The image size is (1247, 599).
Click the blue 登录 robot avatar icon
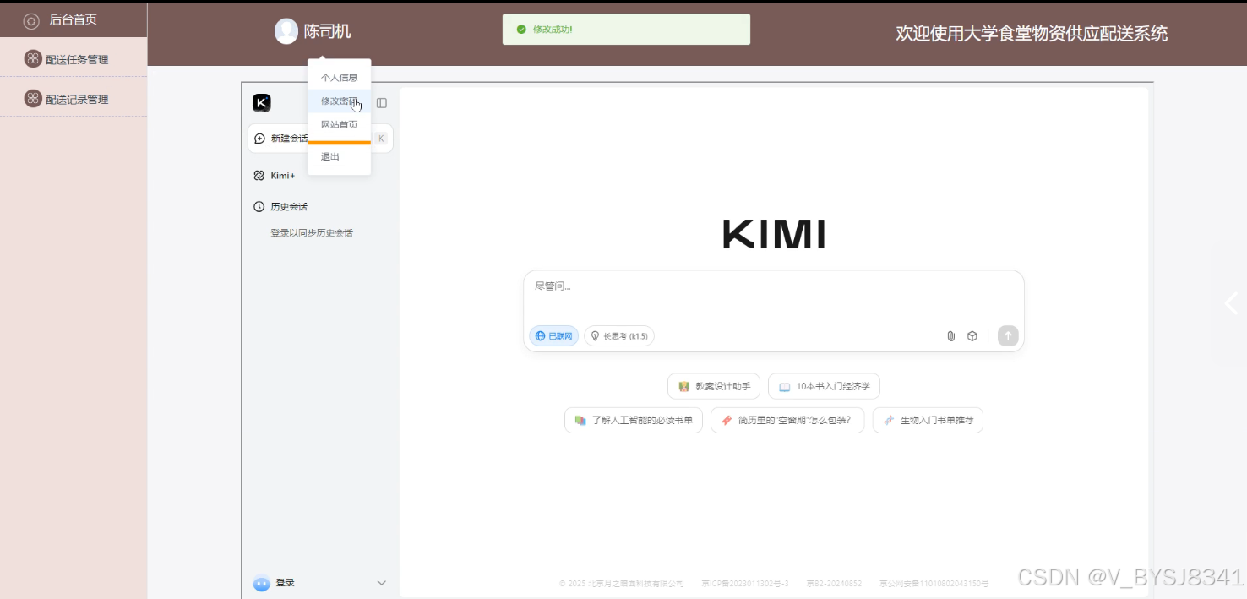(262, 583)
